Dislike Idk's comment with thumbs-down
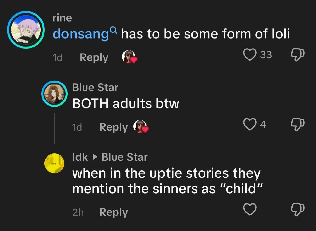Image resolution: width=316 pixels, height=231 pixels. (x=298, y=209)
